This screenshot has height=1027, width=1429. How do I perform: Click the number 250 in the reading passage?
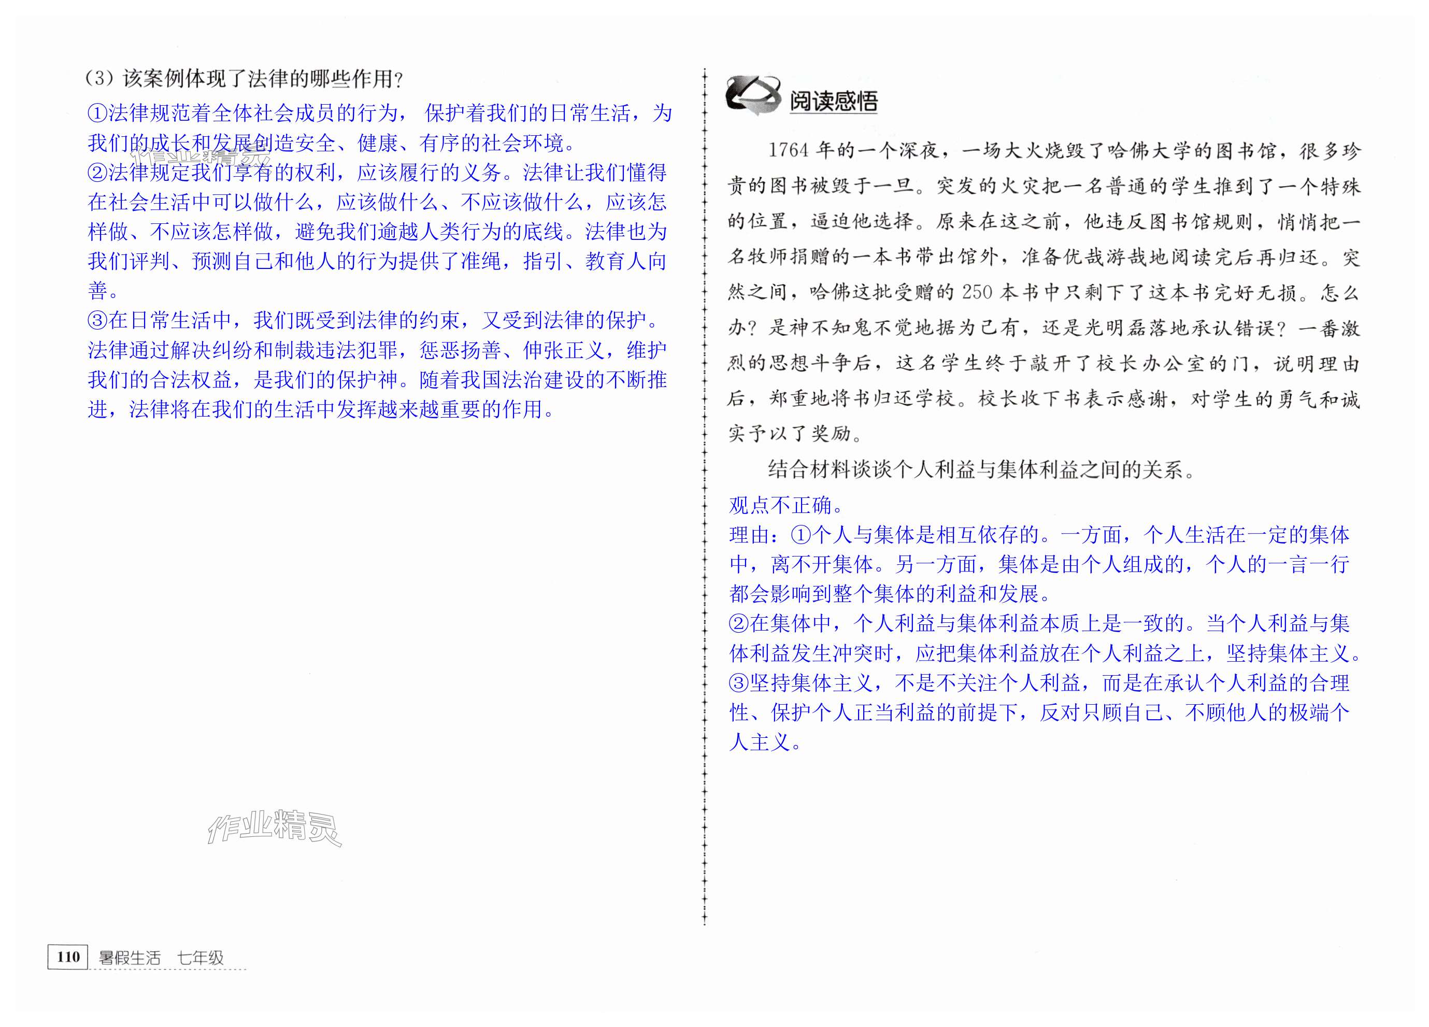pyautogui.click(x=977, y=292)
